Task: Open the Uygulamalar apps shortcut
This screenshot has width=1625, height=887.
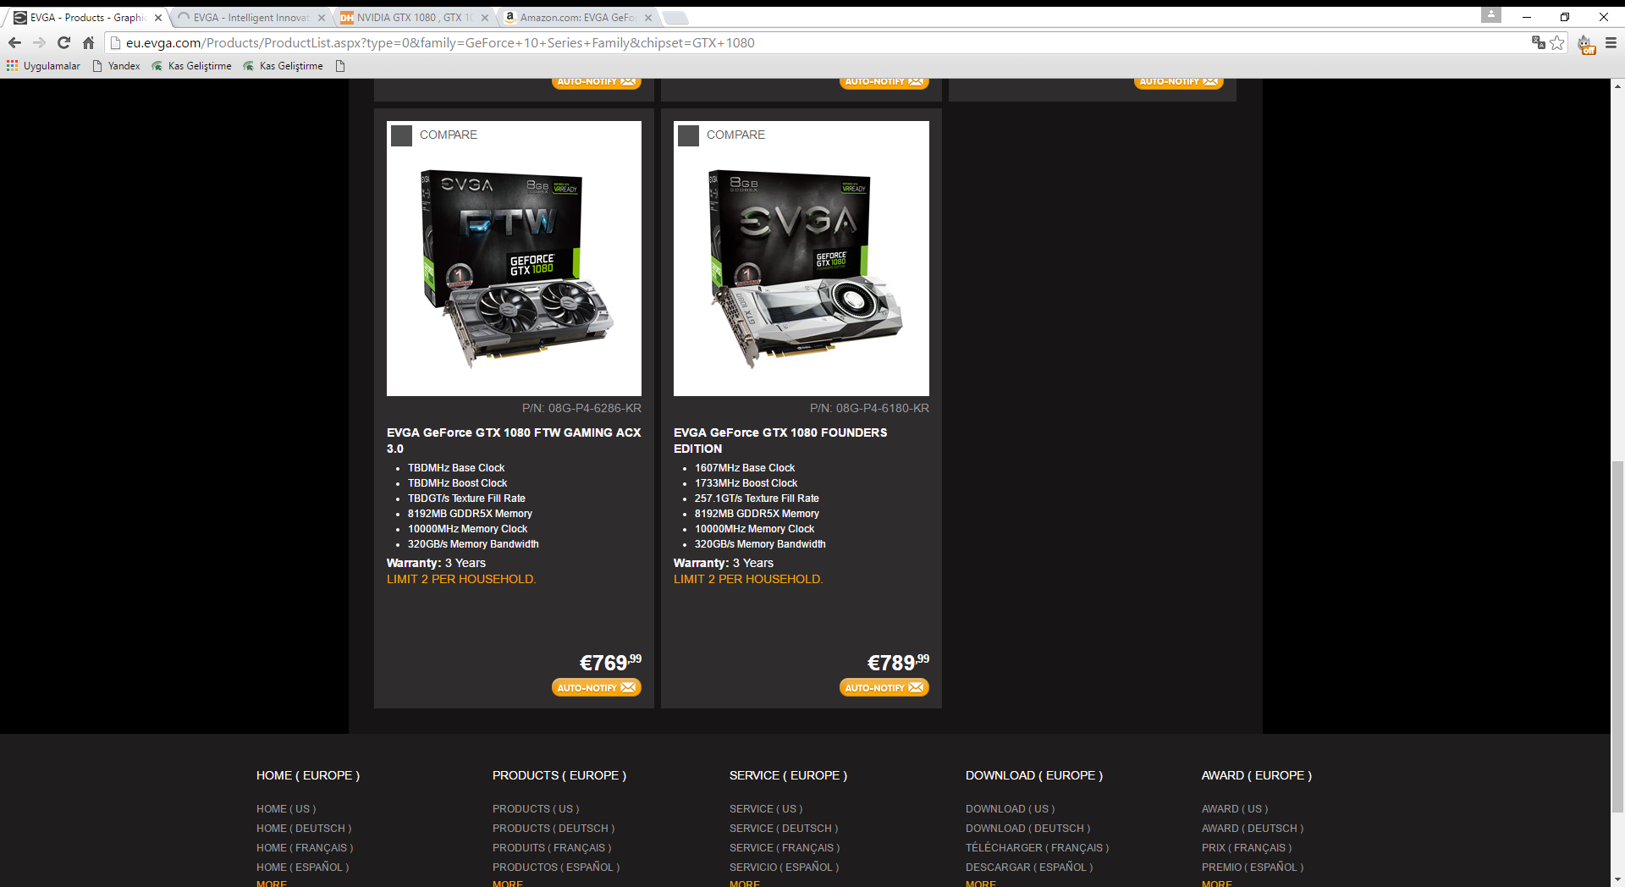Action: (x=43, y=66)
